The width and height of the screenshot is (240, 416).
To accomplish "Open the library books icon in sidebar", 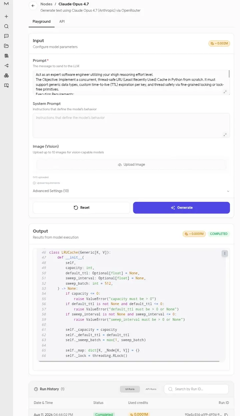I will click(x=6, y=56).
